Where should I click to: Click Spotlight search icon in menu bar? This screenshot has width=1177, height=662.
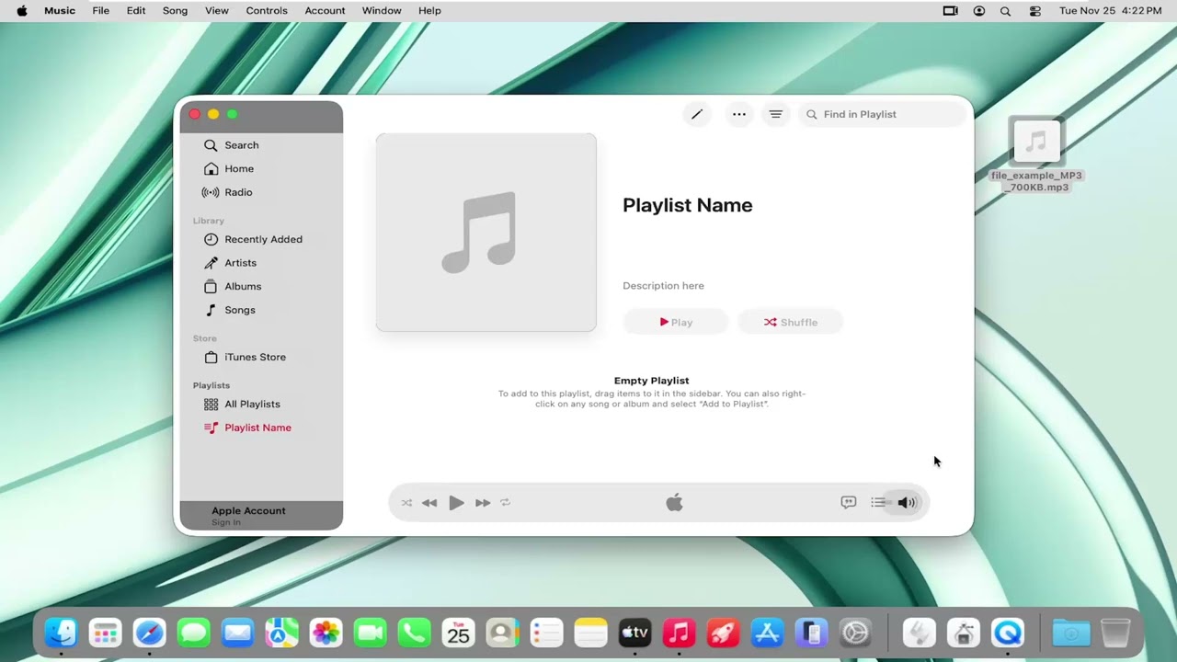click(x=1005, y=11)
